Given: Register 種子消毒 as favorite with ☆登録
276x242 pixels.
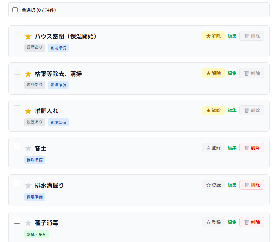Looking at the screenshot, I should 213,222.
